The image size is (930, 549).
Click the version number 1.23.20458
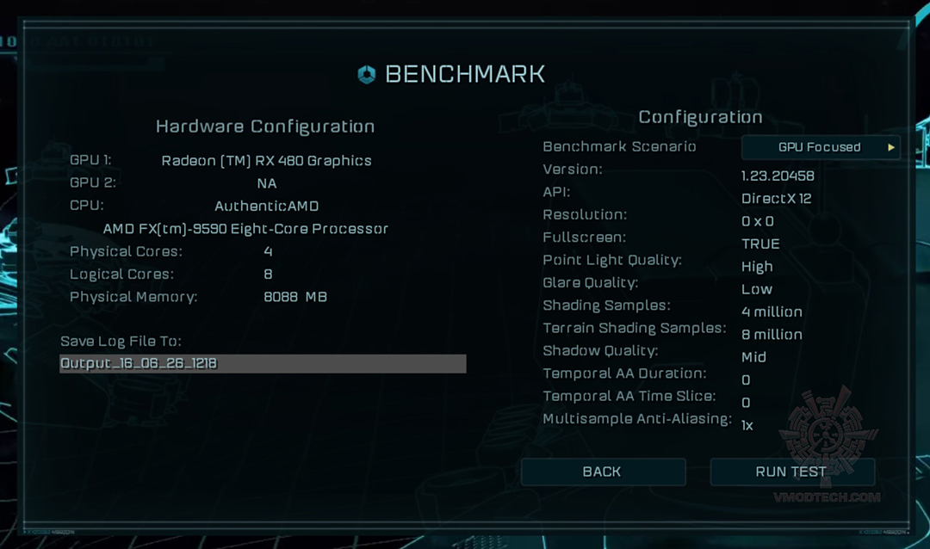pos(778,176)
